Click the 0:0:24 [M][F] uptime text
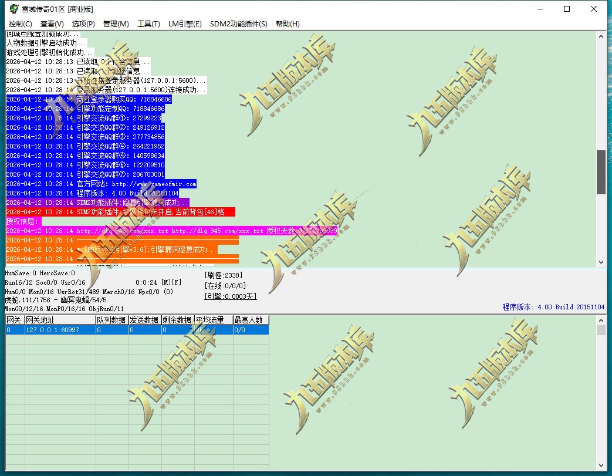This screenshot has width=612, height=476. (158, 282)
